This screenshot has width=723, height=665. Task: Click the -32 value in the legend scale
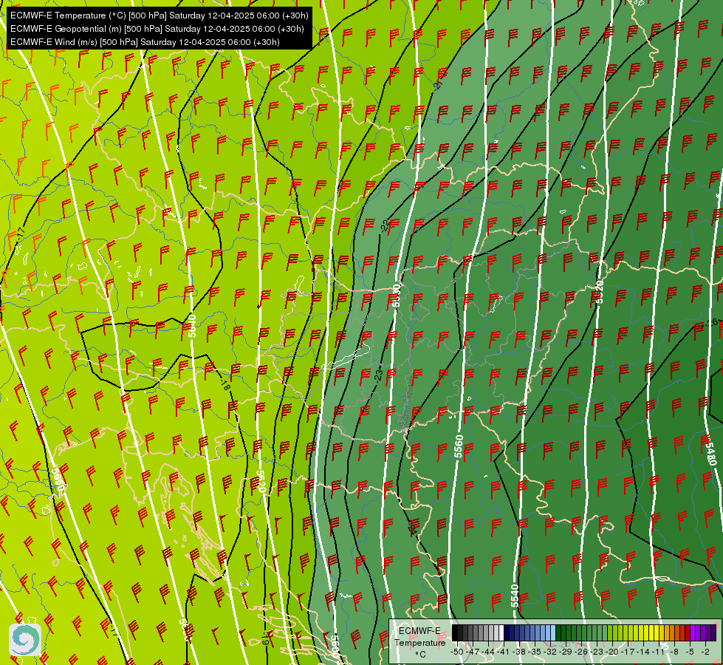550,652
